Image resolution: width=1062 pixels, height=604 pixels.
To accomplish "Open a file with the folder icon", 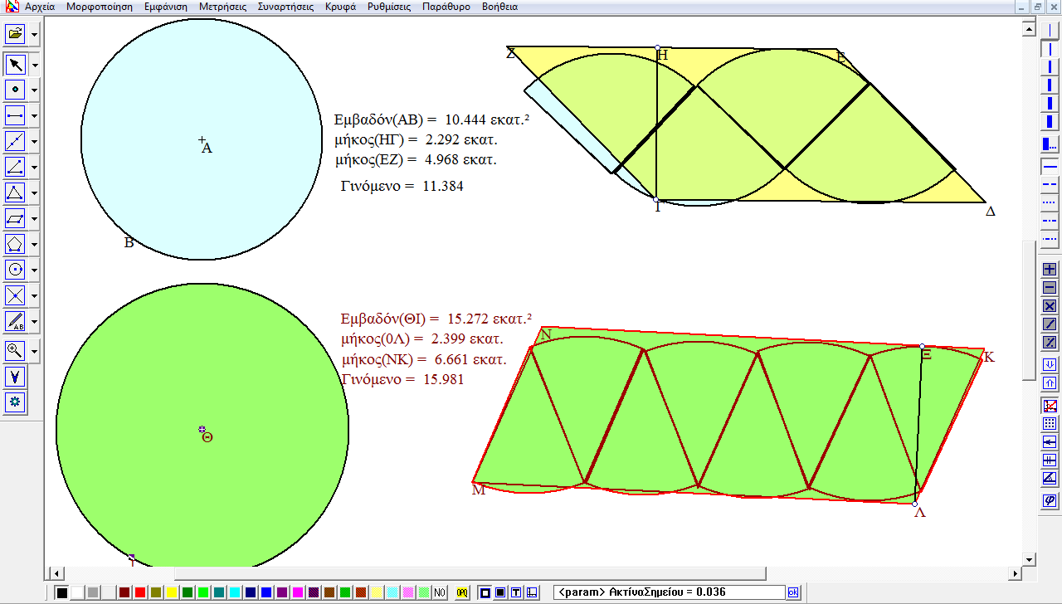I will coord(15,35).
